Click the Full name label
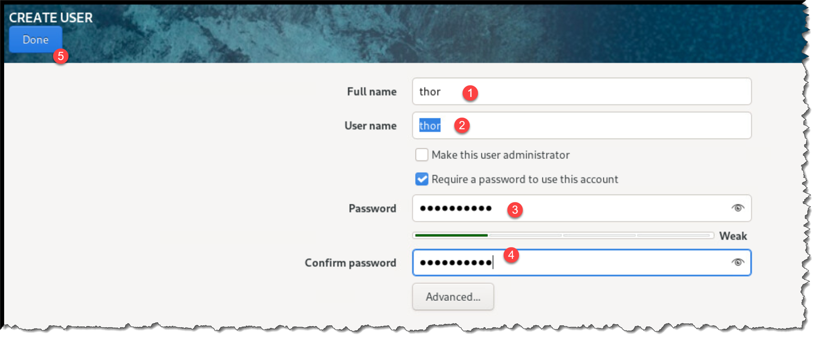This screenshot has width=819, height=340. [371, 92]
